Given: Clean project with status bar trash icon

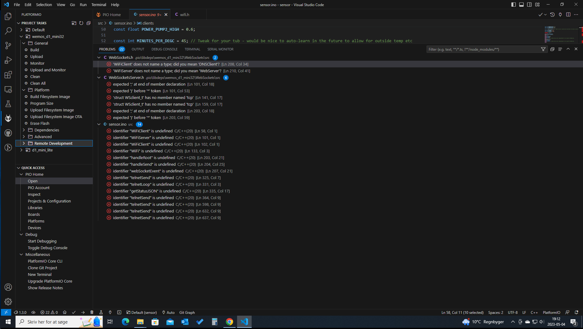Looking at the screenshot, I should point(92,312).
